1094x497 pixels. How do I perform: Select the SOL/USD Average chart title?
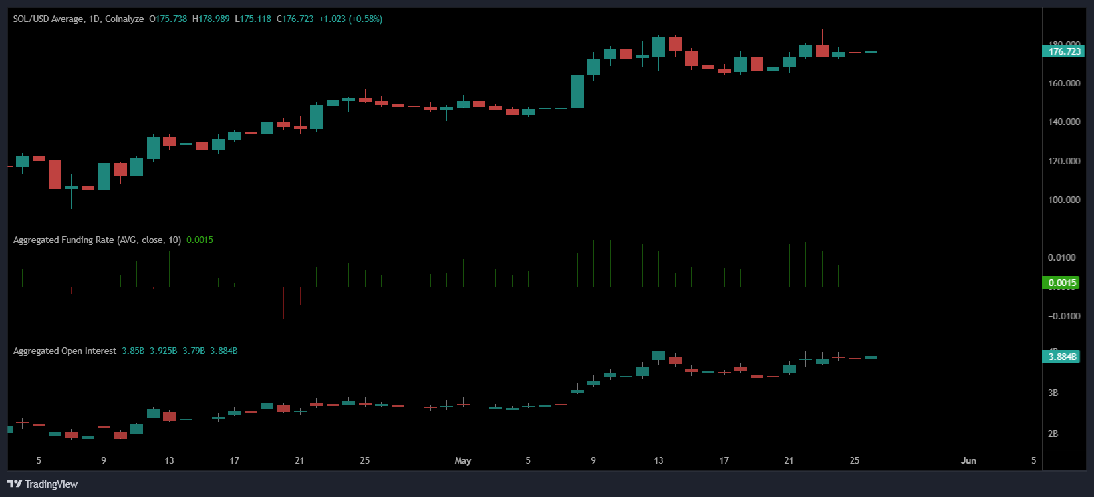click(78, 19)
